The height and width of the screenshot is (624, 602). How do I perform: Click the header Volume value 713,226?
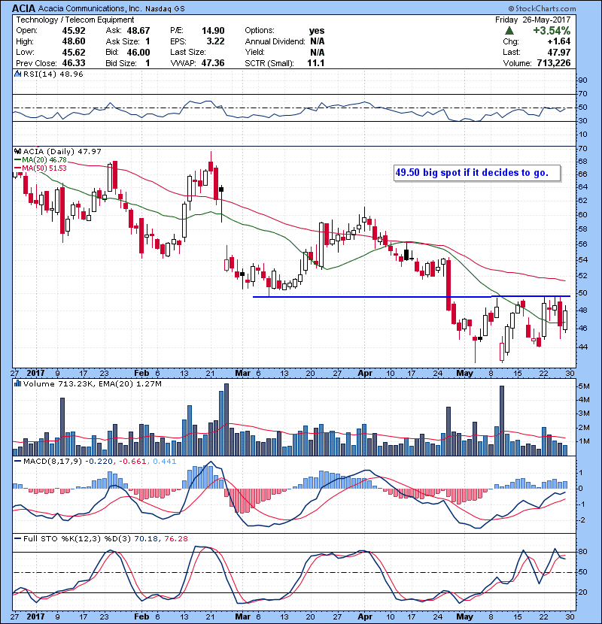pyautogui.click(x=554, y=63)
